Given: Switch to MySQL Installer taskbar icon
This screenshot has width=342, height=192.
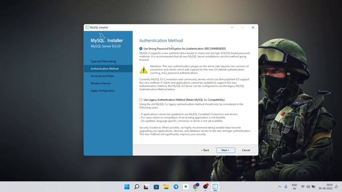Looking at the screenshot, I should click(215, 187).
